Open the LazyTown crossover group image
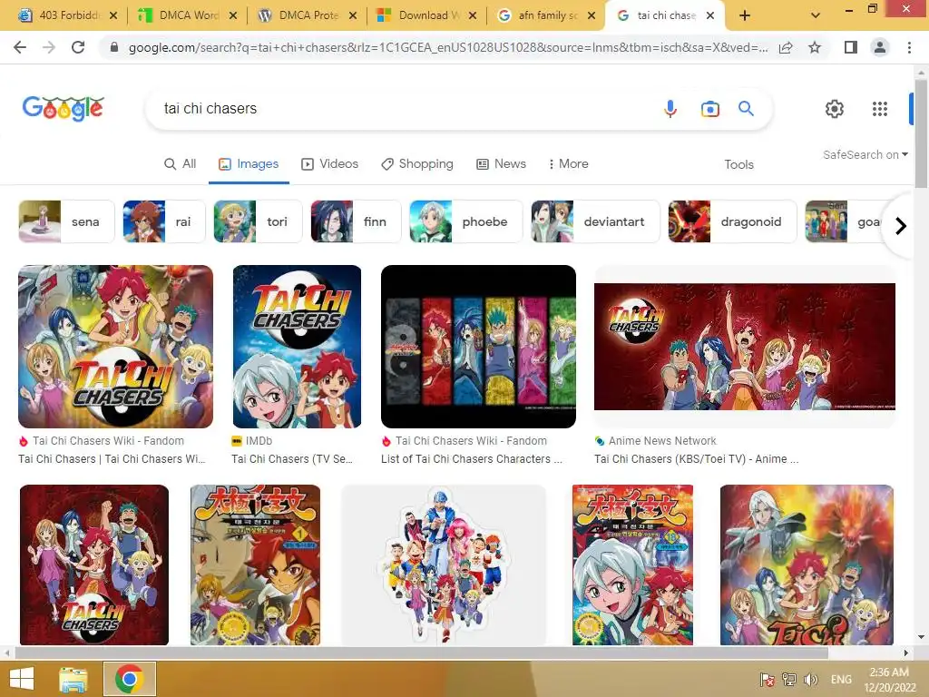This screenshot has height=697, width=929. point(444,564)
